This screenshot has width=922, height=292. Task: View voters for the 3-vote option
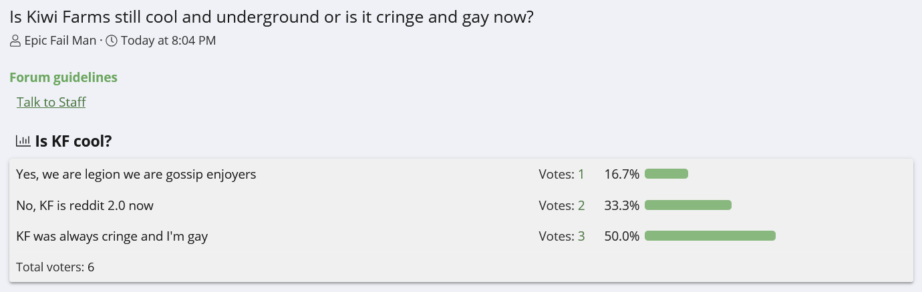pos(581,236)
